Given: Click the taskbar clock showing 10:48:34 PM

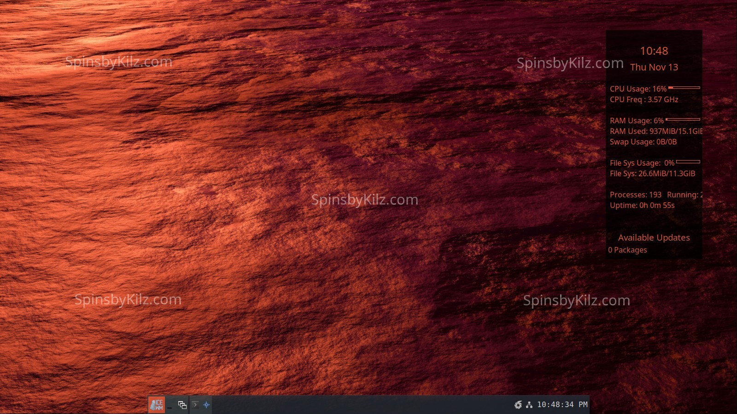Looking at the screenshot, I should 562,405.
